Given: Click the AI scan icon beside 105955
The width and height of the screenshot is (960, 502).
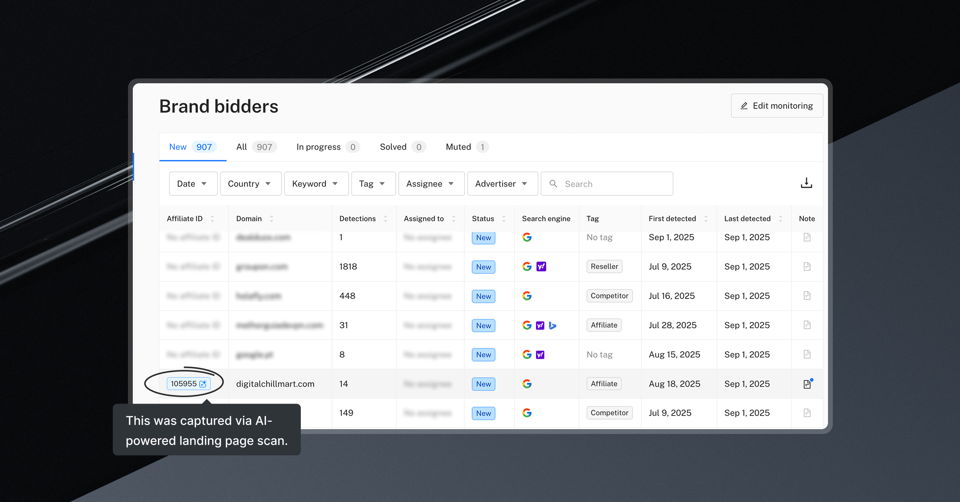Looking at the screenshot, I should [203, 384].
